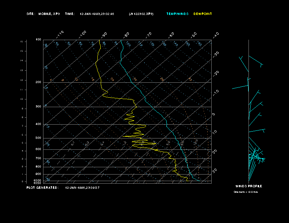Click the 800 pressure level label
Image resolution: width=289 pixels, height=223 pixels.
pos(38,167)
